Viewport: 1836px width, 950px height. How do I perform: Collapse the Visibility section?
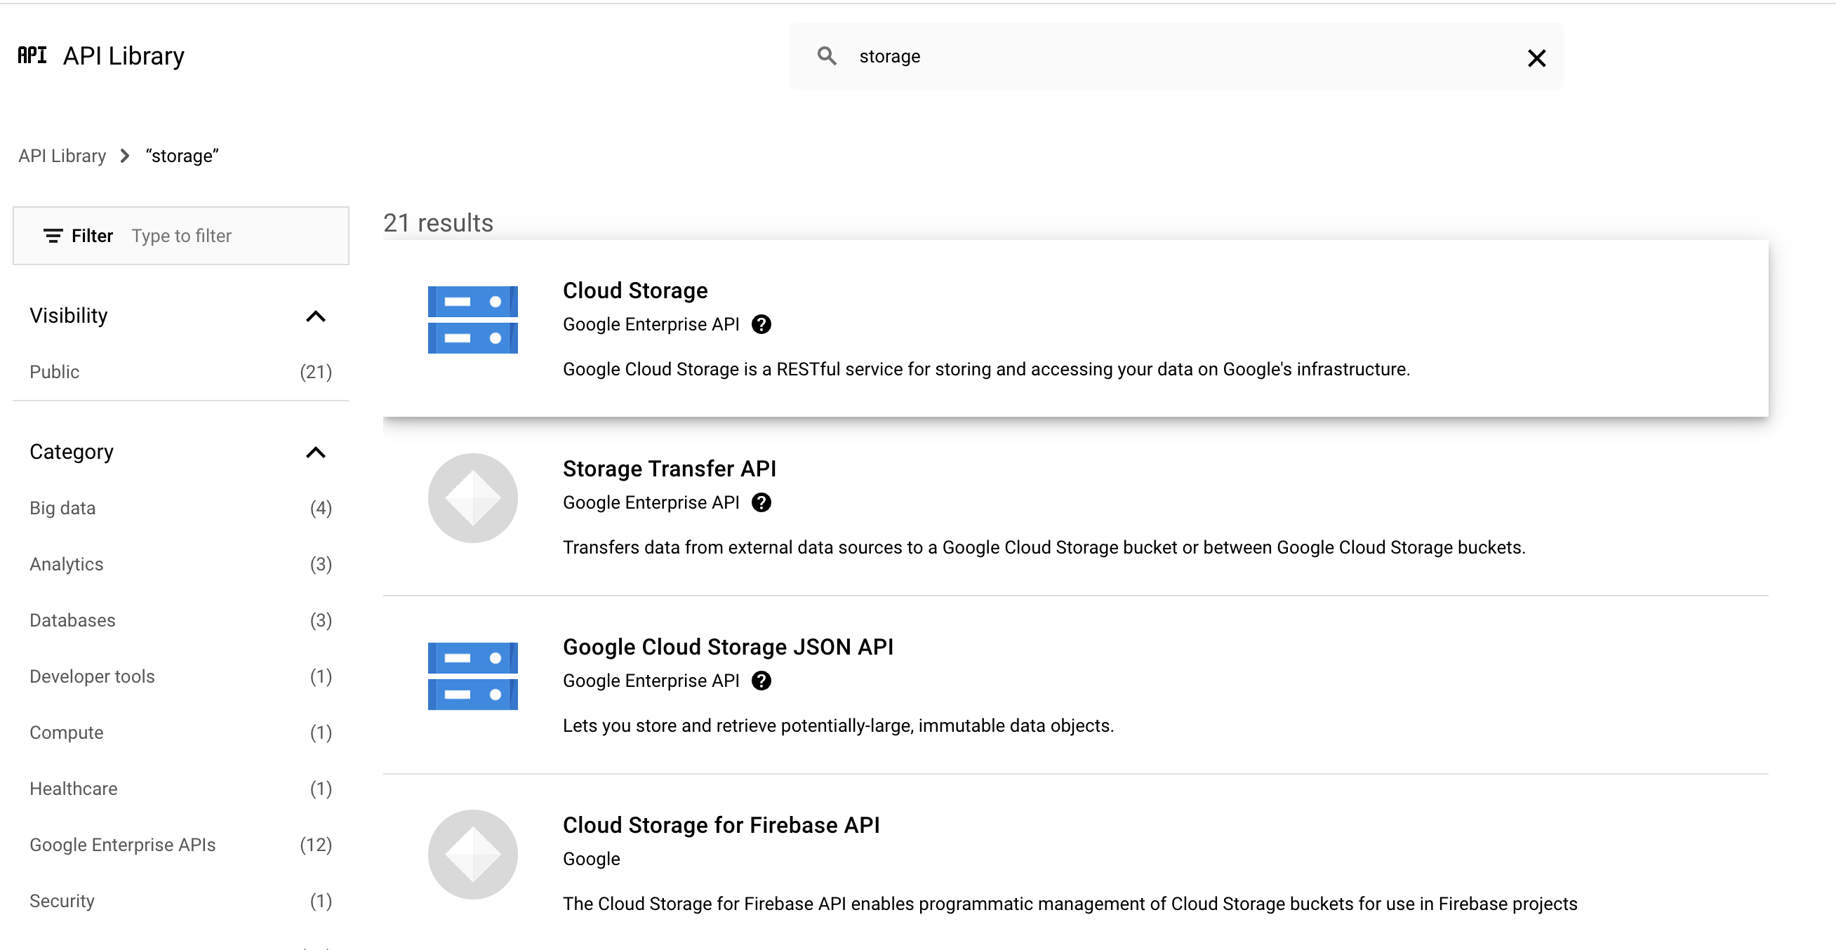316,316
